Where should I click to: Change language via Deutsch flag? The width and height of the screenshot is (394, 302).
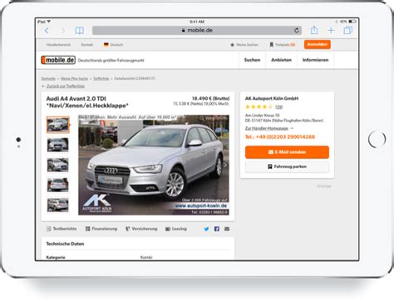click(113, 45)
